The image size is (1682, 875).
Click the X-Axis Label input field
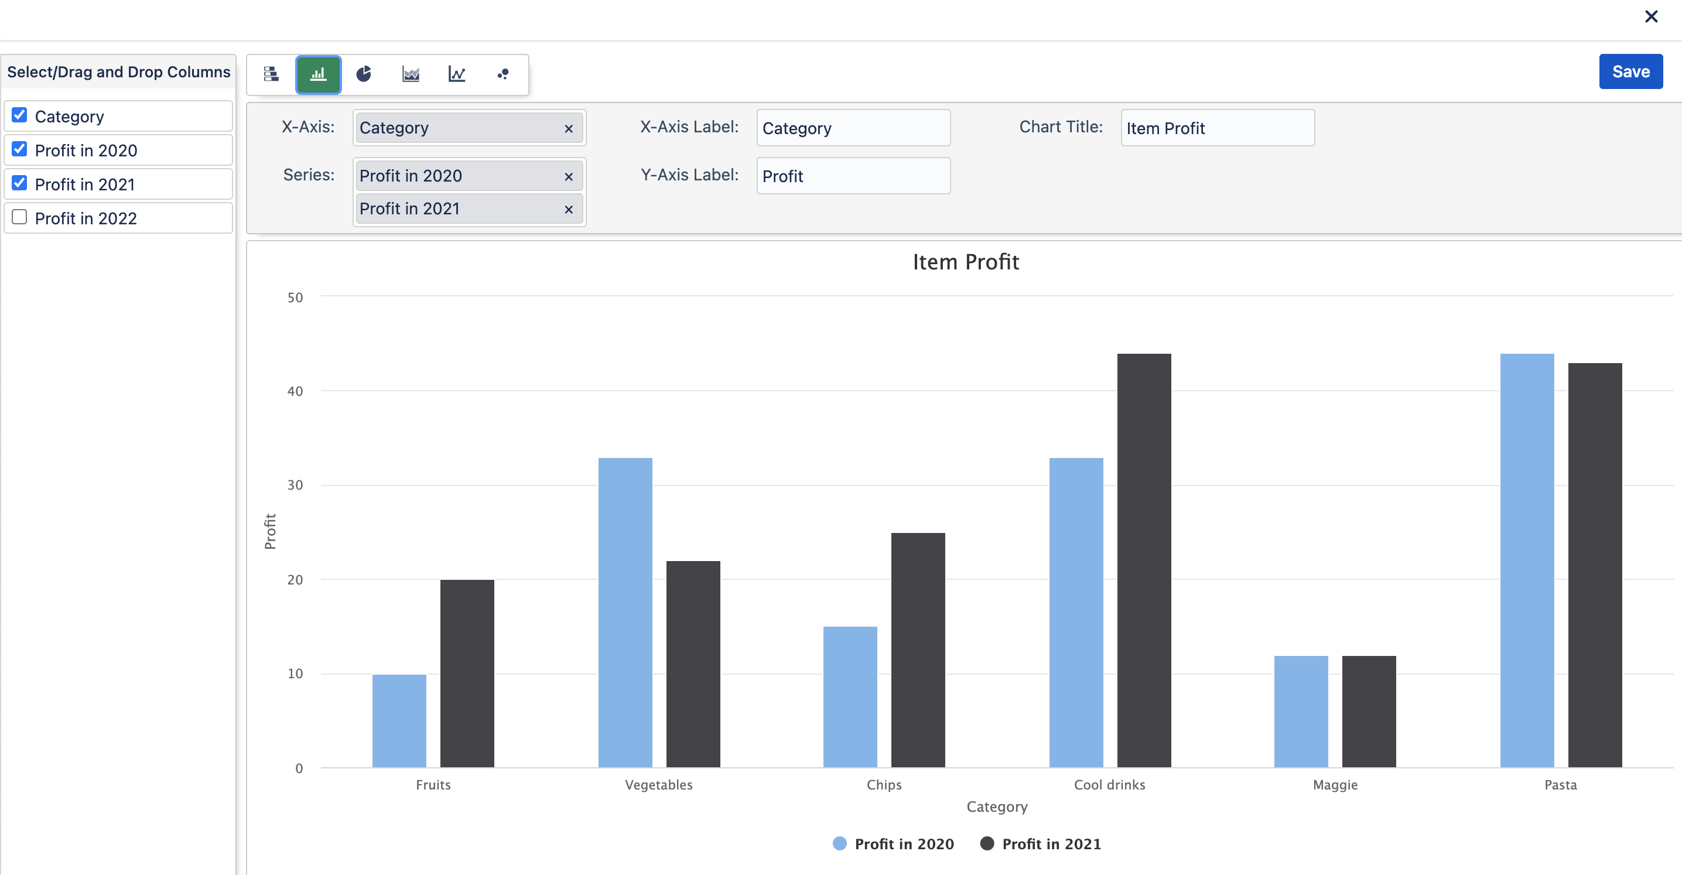click(x=853, y=128)
